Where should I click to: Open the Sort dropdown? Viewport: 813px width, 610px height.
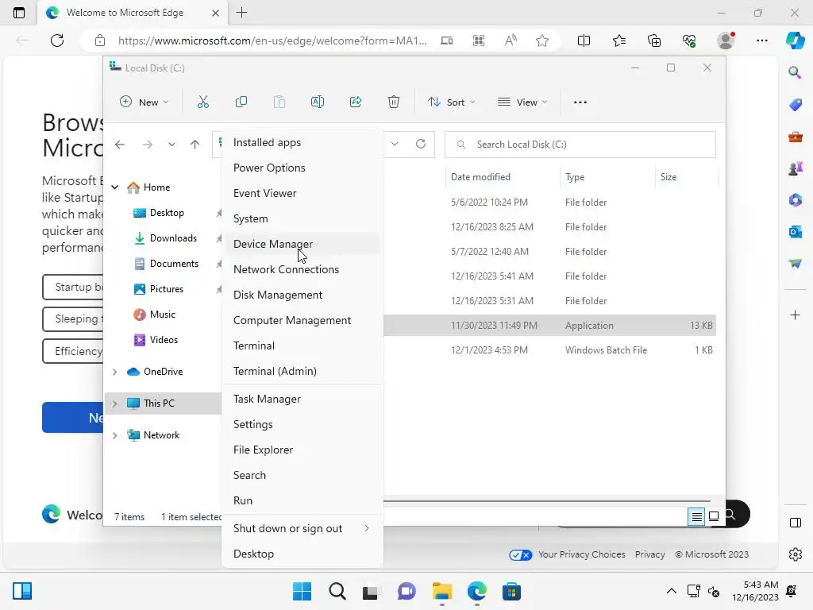tap(451, 102)
